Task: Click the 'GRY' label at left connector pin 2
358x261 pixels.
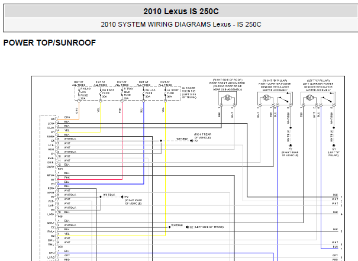Action: [67, 256]
